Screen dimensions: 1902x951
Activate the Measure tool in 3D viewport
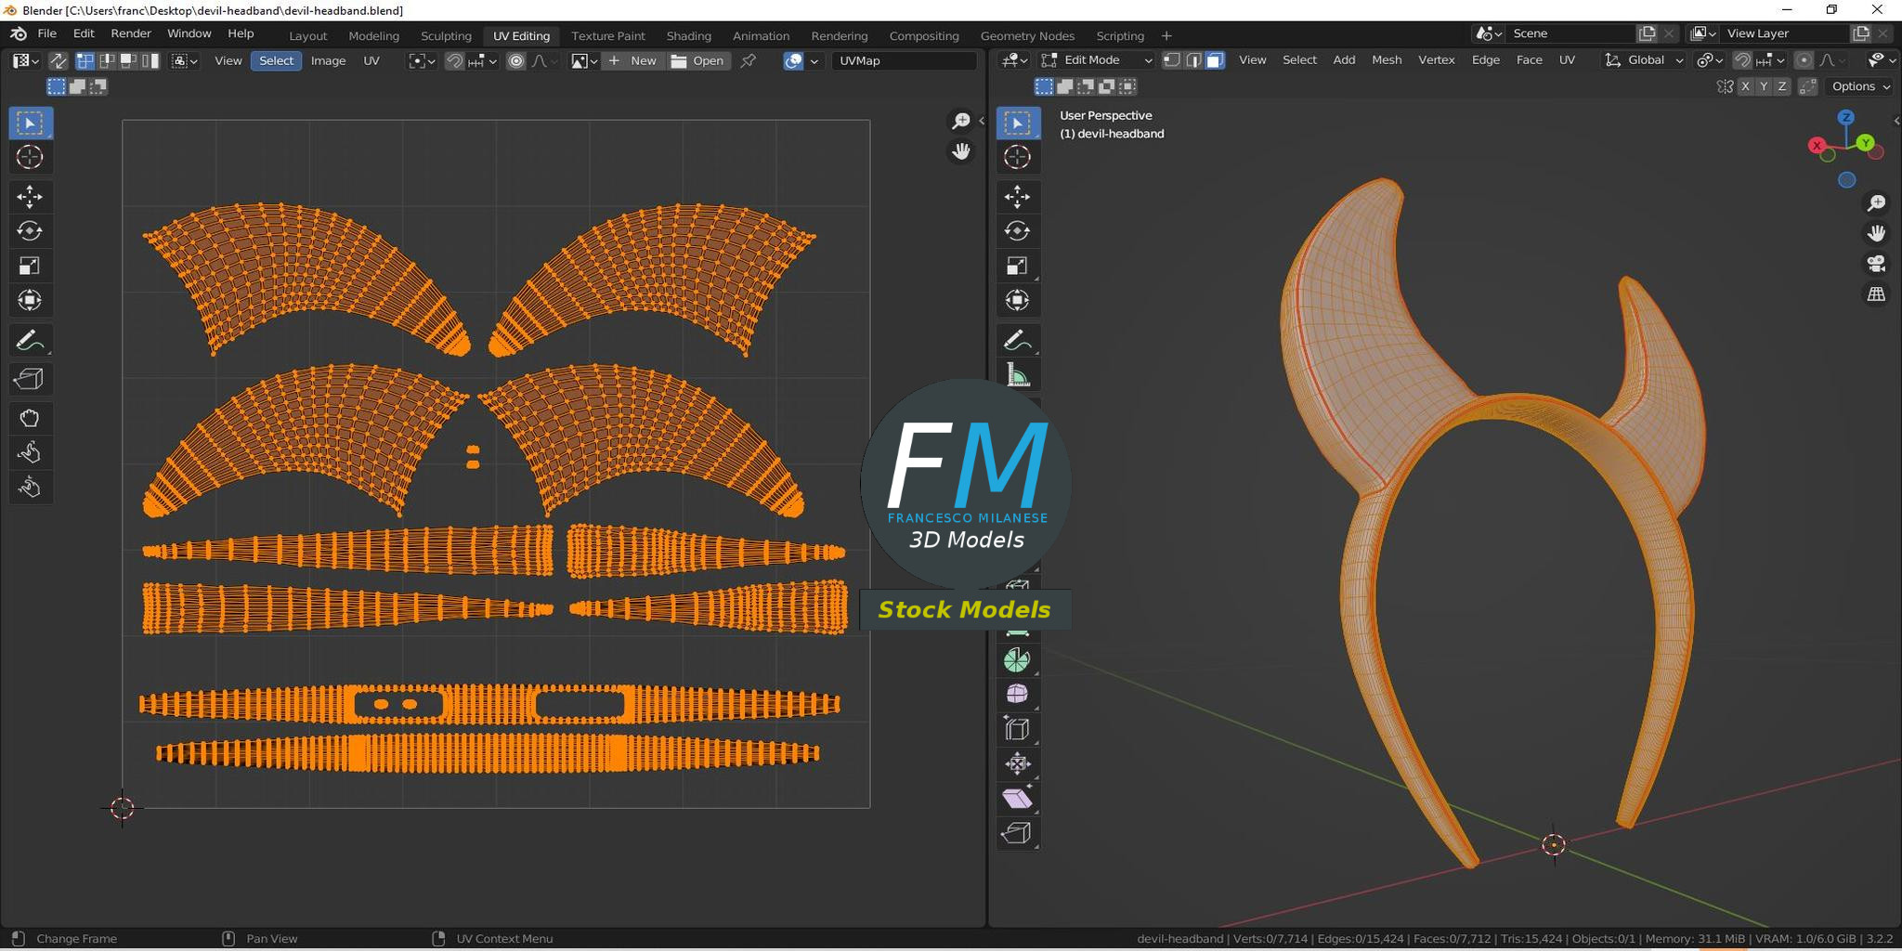tap(1017, 376)
